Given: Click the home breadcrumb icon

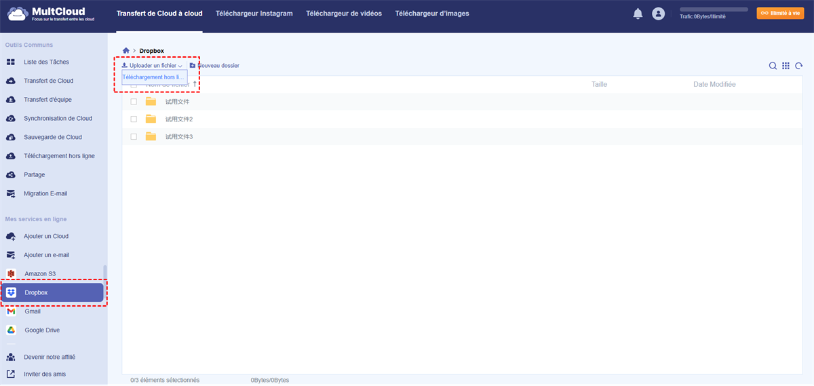Looking at the screenshot, I should tap(126, 51).
